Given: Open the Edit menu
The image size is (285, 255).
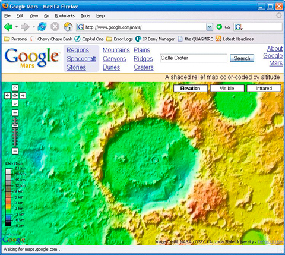Looking at the screenshot, I should tap(20, 16).
